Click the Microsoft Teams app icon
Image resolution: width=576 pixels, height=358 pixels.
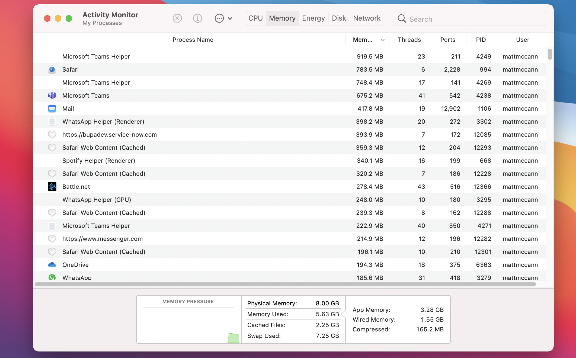52,95
